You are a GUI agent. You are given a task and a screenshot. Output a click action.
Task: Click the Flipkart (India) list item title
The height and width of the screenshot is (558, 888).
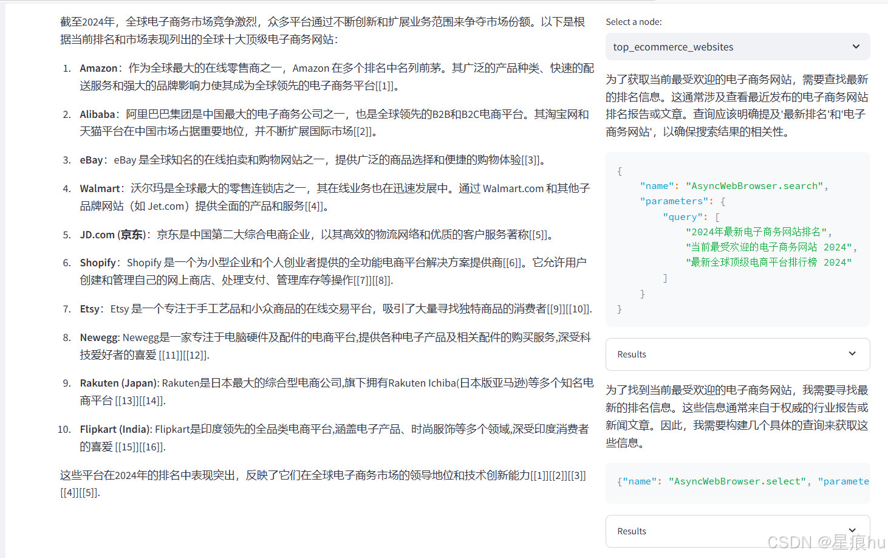point(115,429)
